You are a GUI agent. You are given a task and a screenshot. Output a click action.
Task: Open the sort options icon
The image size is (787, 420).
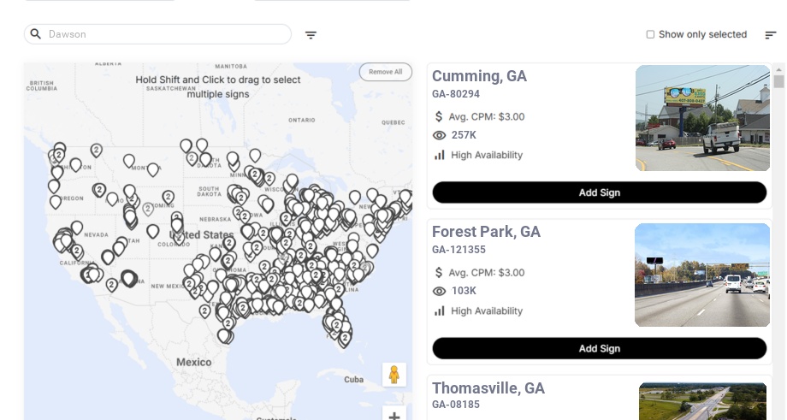pyautogui.click(x=770, y=35)
